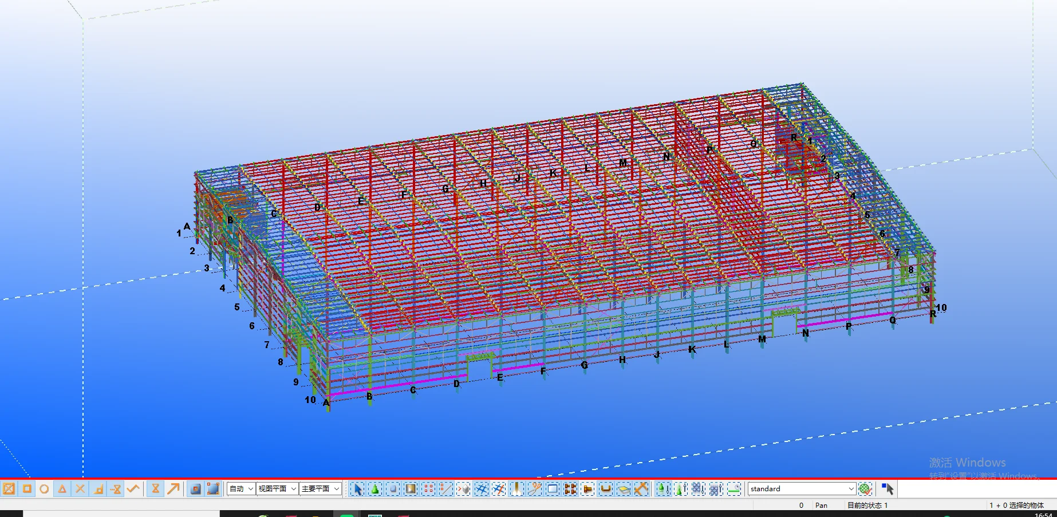Click the select cuts scissors icon

tap(534, 489)
